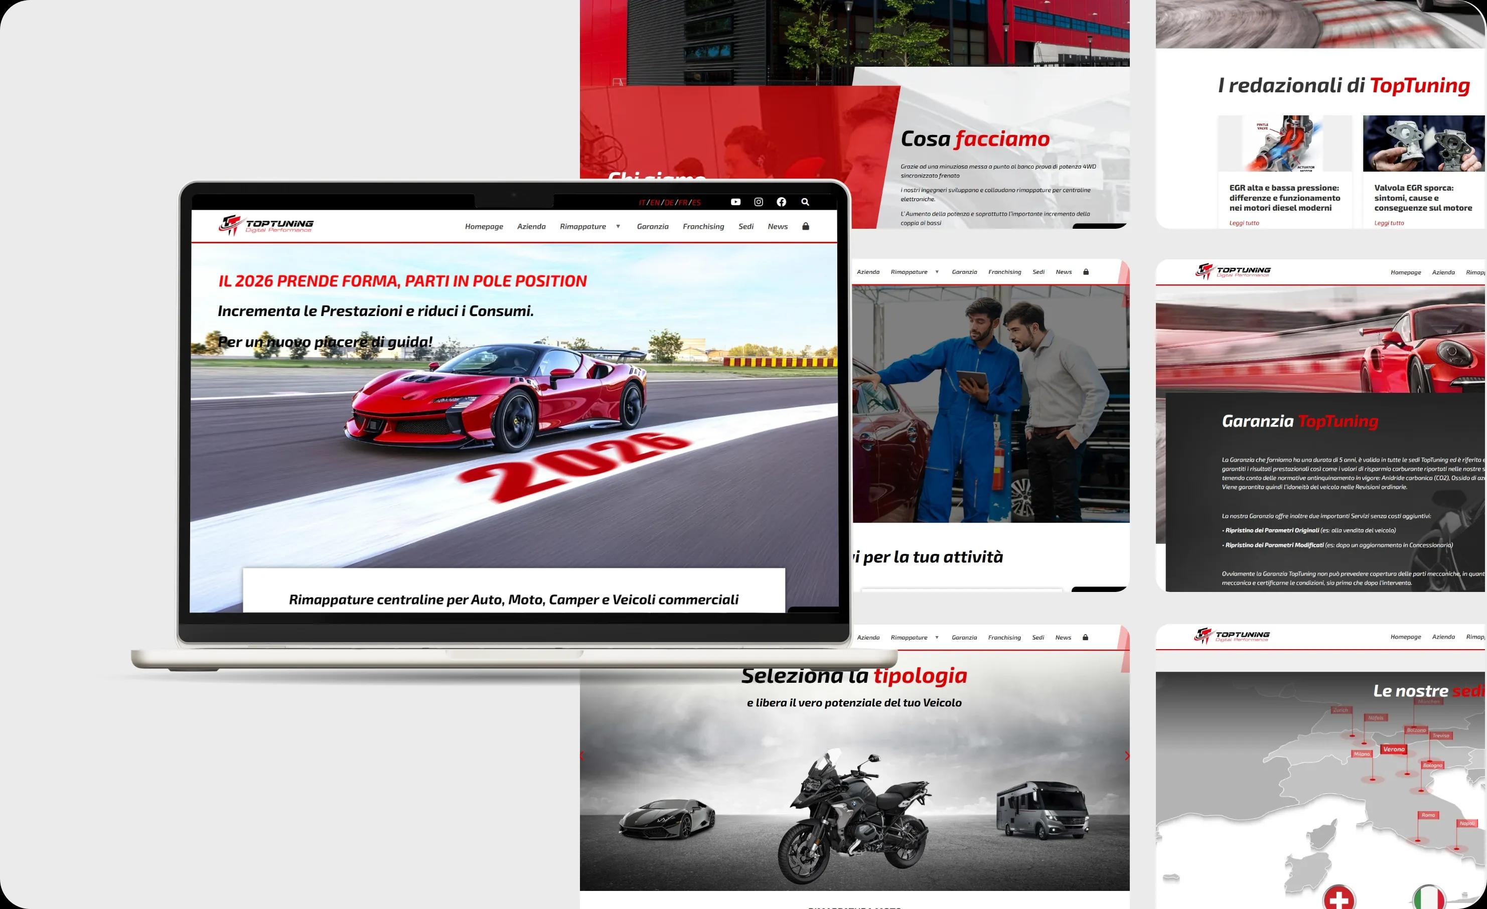The width and height of the screenshot is (1487, 909).
Task: Open Rimappature in the laptop navigation bar
Action: [x=583, y=226]
